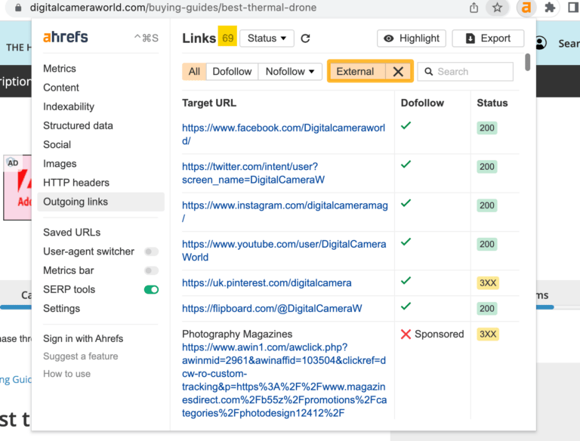This screenshot has height=441, width=580.
Task: Click the side panel icon in browser toolbar
Action: click(x=573, y=8)
